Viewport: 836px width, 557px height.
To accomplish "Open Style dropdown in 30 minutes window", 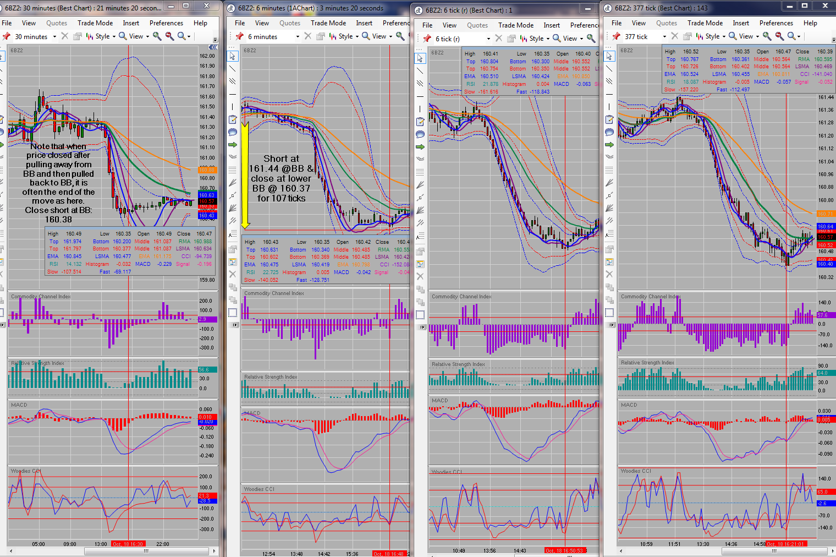I will (101, 36).
